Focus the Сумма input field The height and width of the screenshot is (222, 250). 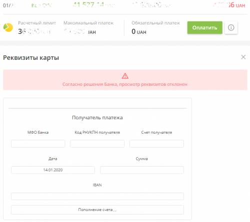(142, 170)
